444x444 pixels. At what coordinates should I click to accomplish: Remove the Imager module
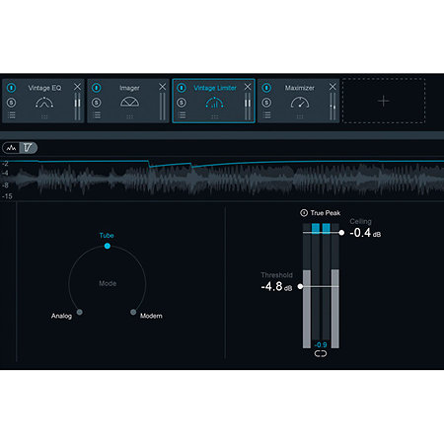click(x=163, y=87)
